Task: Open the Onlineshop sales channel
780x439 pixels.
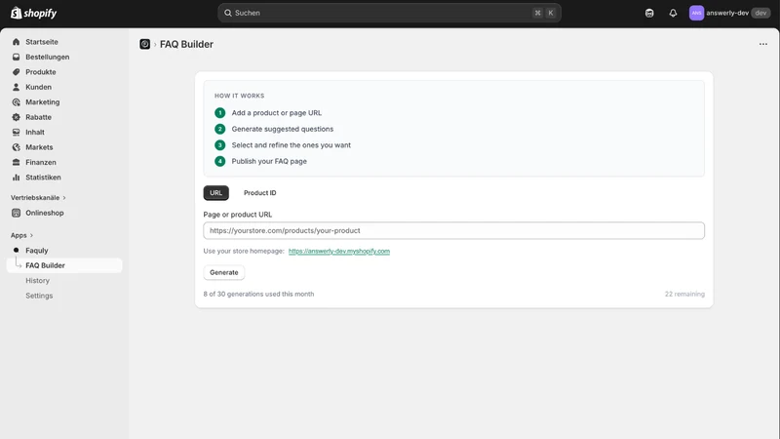Action: pyautogui.click(x=44, y=213)
